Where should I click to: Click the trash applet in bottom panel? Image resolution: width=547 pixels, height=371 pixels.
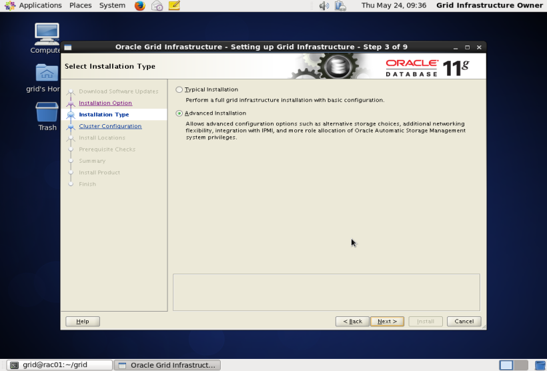point(540,366)
